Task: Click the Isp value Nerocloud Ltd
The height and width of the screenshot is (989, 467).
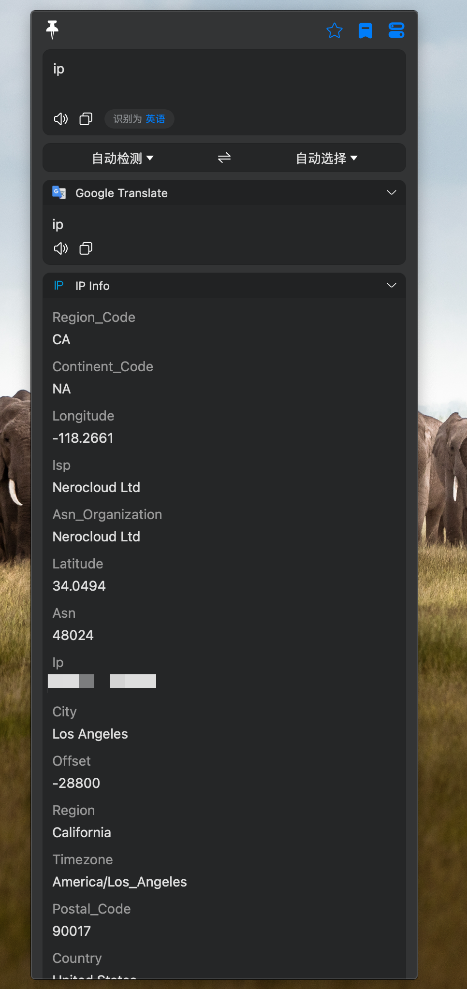Action: 96,487
